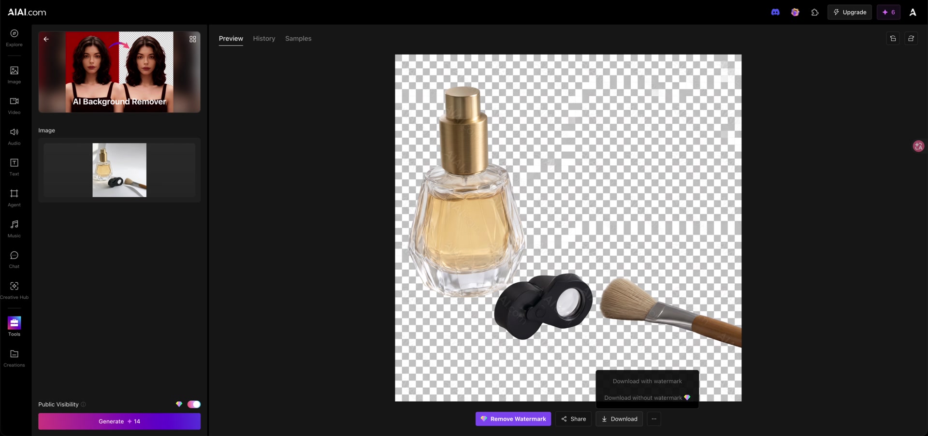Click the AI Background Remover banner
Screen dimensions: 928x436
coord(119,72)
